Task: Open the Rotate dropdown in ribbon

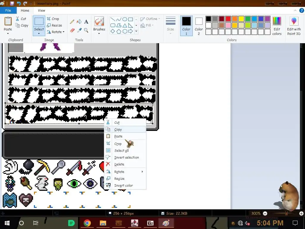Action: (x=56, y=32)
